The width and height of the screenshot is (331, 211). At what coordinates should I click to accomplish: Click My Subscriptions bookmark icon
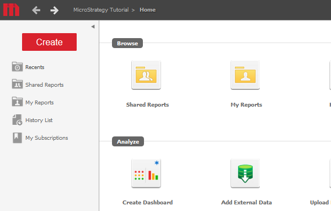coord(17,138)
